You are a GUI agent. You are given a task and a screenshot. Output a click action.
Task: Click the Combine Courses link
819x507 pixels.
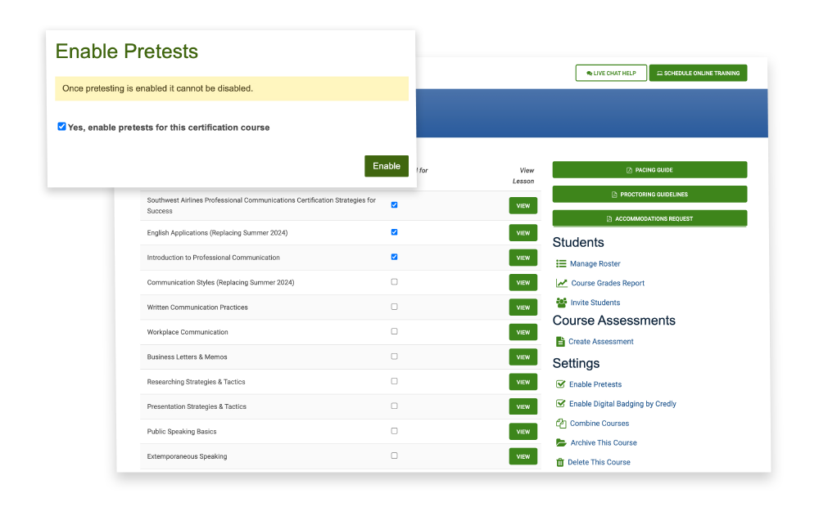(x=600, y=424)
